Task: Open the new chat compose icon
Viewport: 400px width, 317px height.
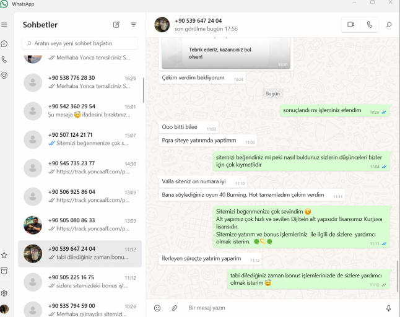Action: (116, 25)
